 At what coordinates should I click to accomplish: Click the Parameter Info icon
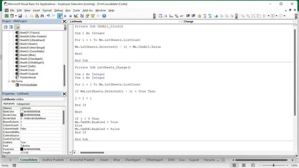(x=177, y=16)
